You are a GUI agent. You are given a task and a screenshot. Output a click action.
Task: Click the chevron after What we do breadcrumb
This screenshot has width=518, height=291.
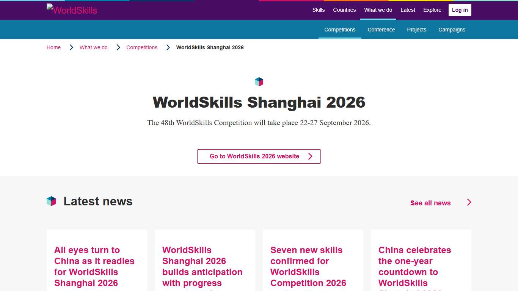point(118,47)
